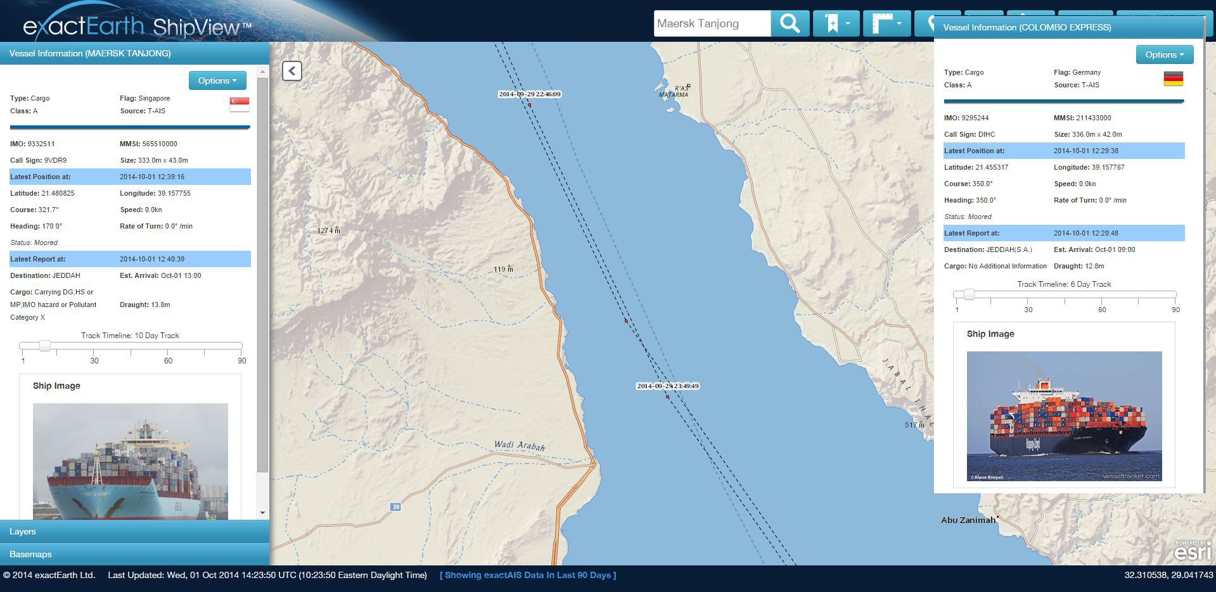The height and width of the screenshot is (592, 1216).
Task: Expand the Basemaps panel
Action: 134,554
